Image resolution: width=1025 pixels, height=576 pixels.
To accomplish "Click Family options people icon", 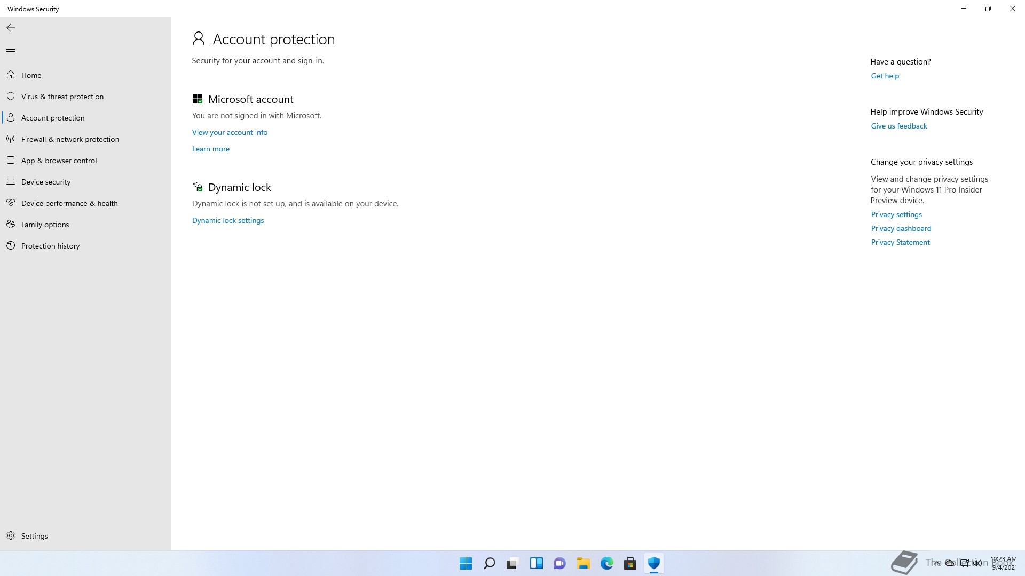I will pos(11,225).
